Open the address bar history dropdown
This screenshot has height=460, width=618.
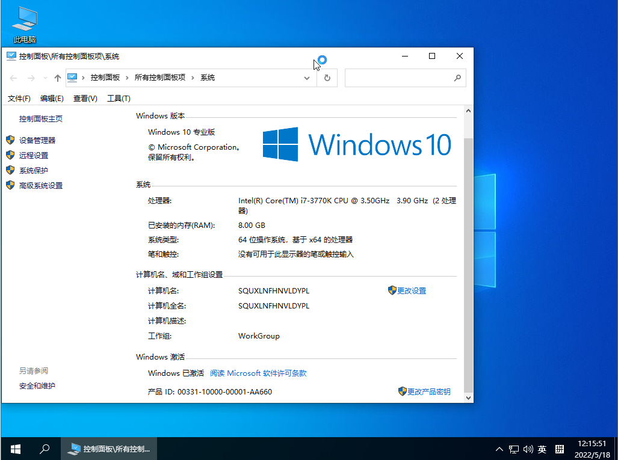(x=307, y=78)
